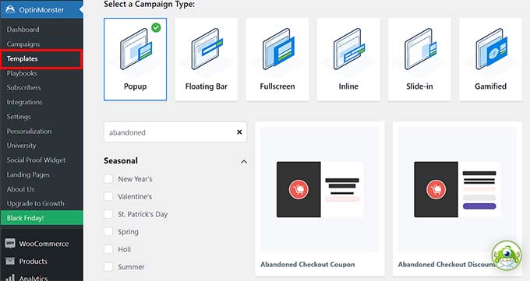530x281 pixels.
Task: Choose the Fullscreen campaign type
Action: coord(277,59)
